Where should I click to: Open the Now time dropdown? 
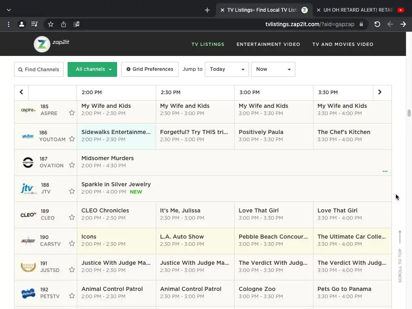click(273, 69)
